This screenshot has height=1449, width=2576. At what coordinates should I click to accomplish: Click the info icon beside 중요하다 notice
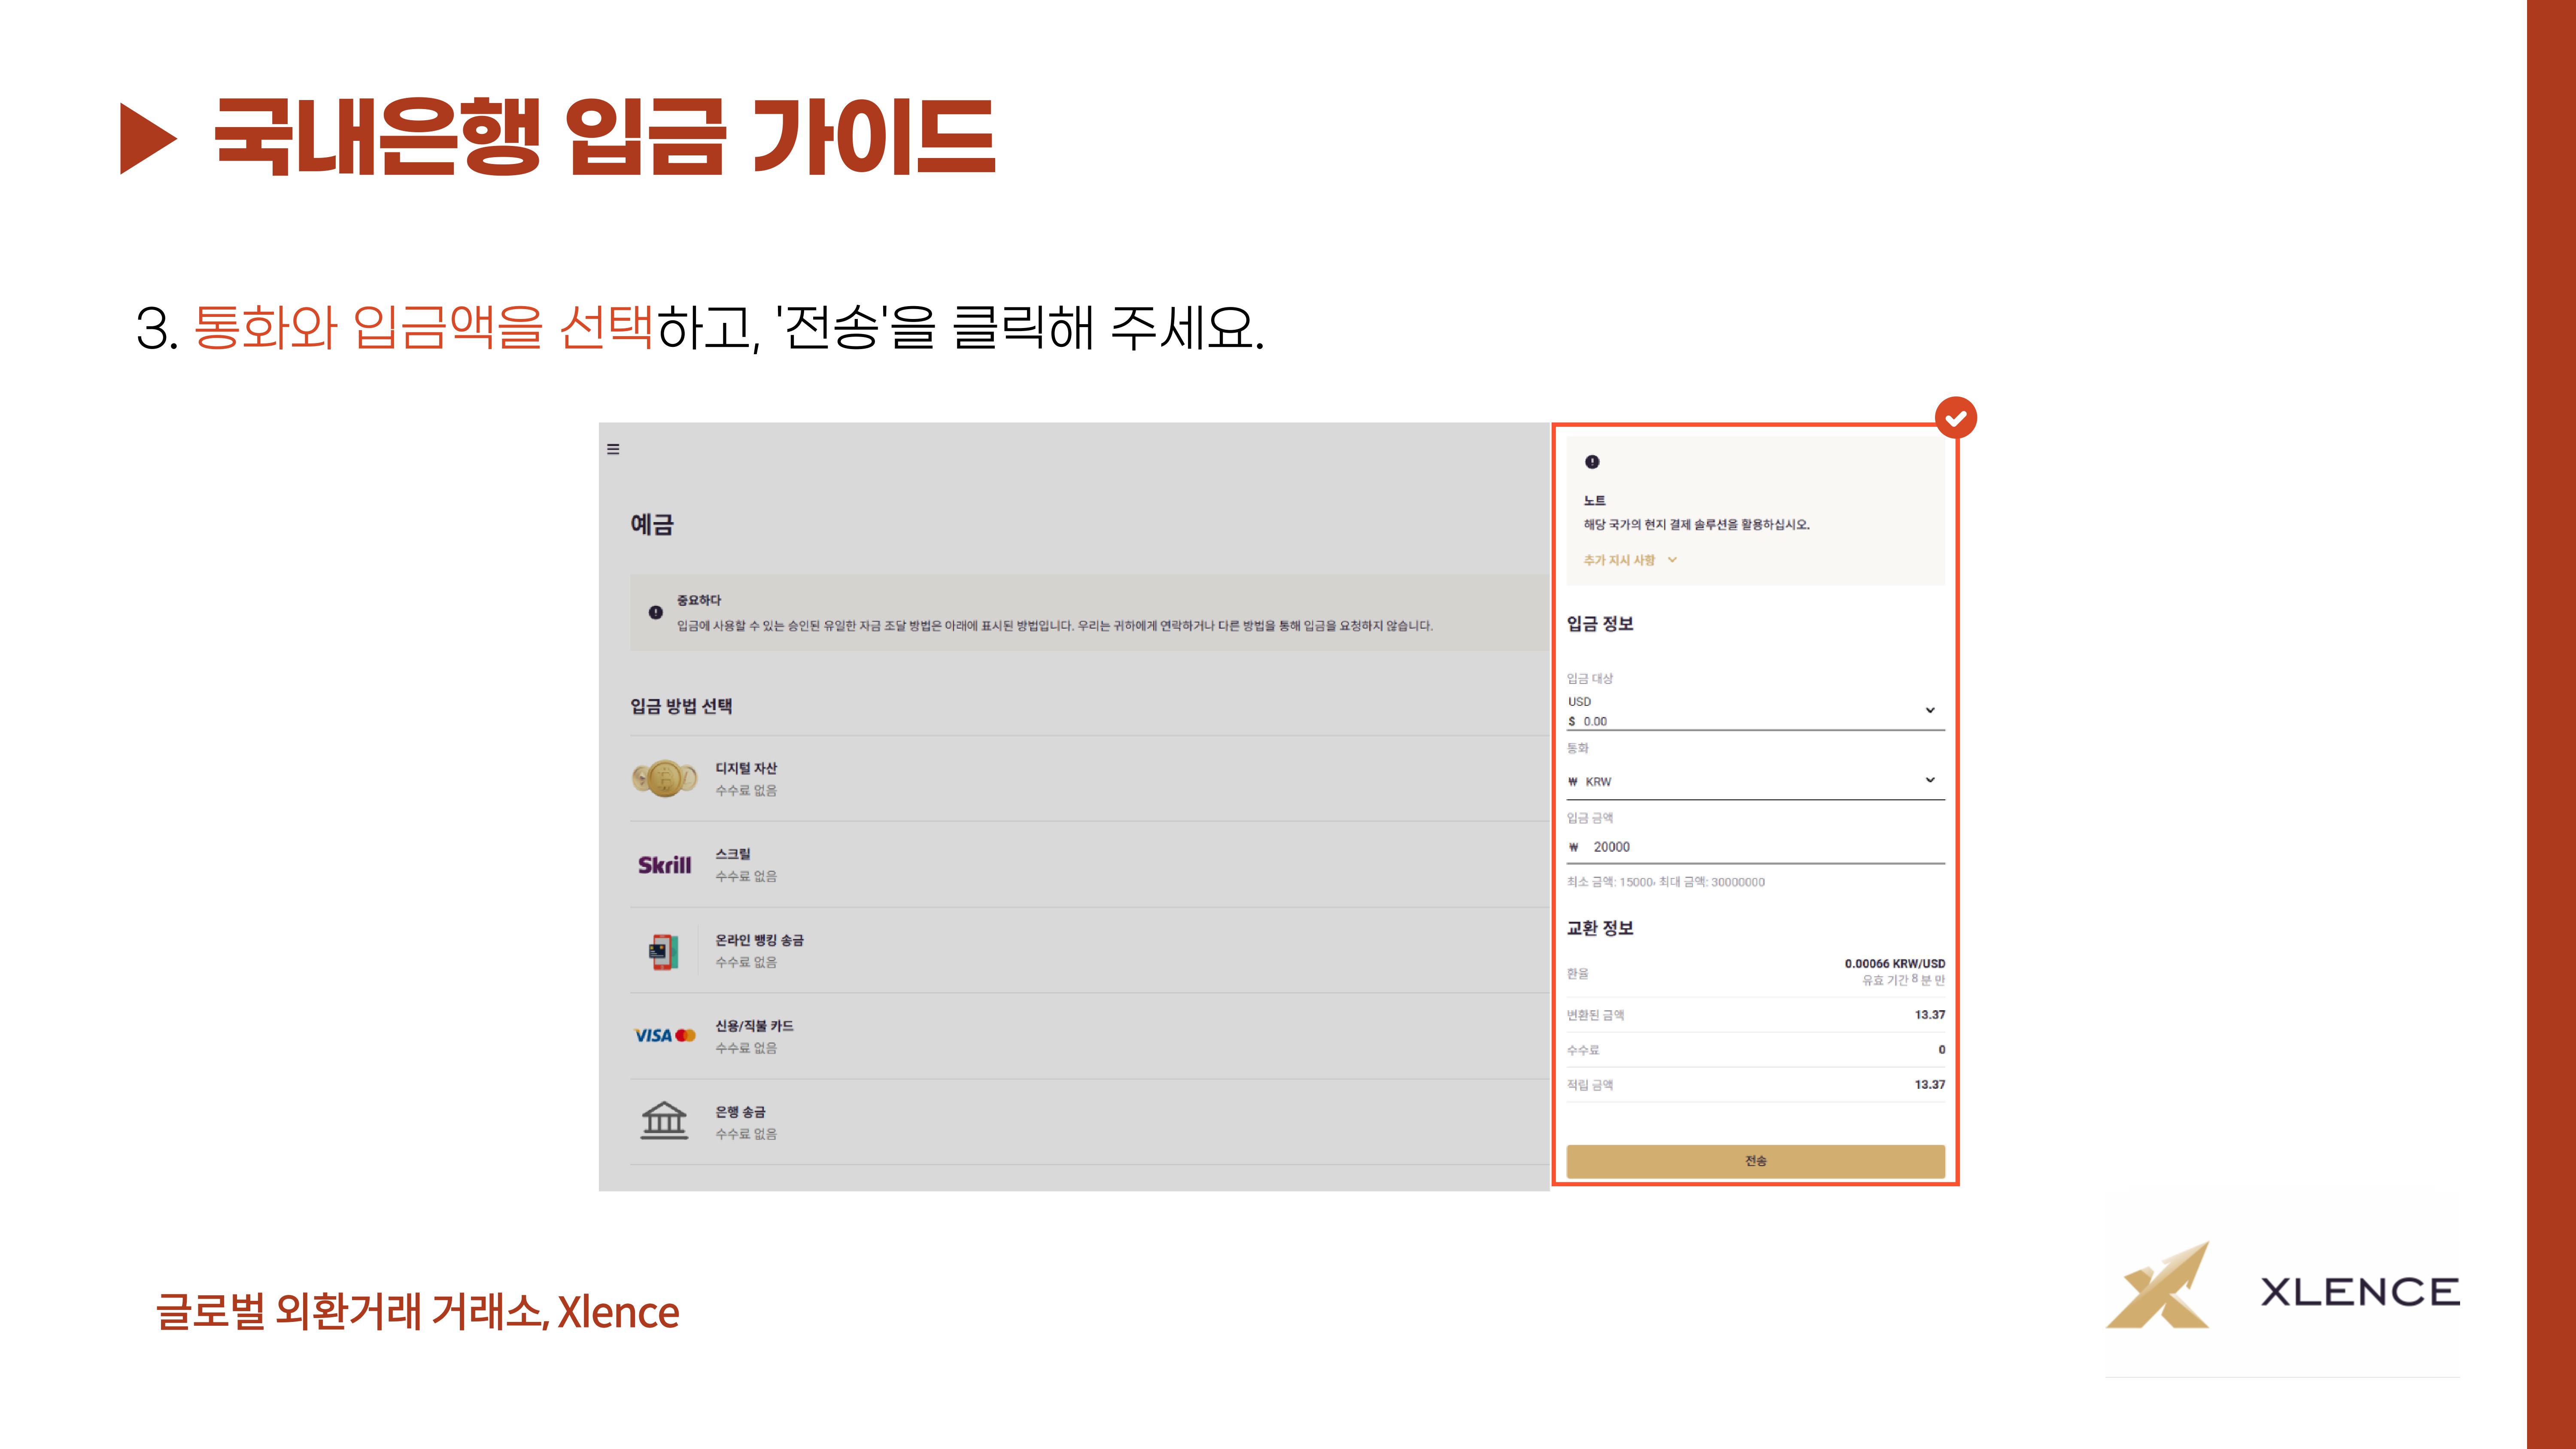pos(655,612)
